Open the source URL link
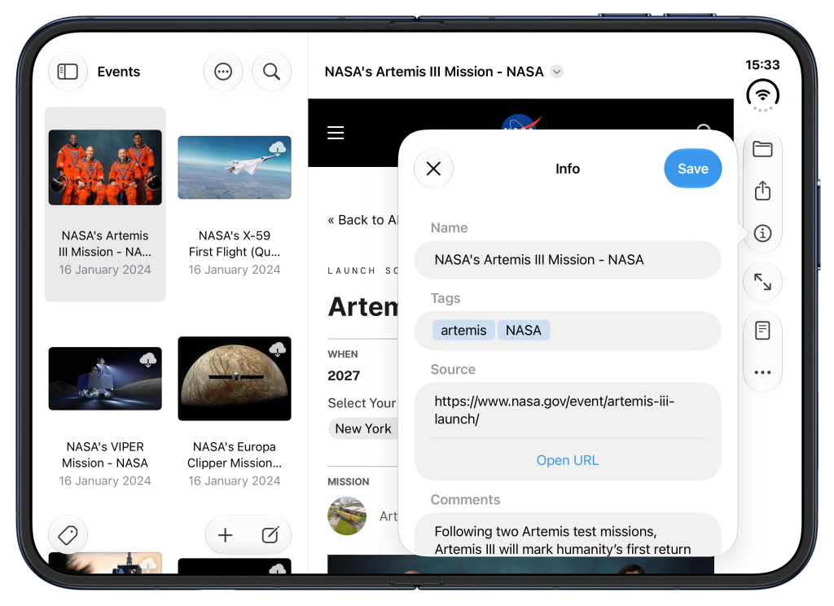Screen dimensions: 834x606 (568, 460)
